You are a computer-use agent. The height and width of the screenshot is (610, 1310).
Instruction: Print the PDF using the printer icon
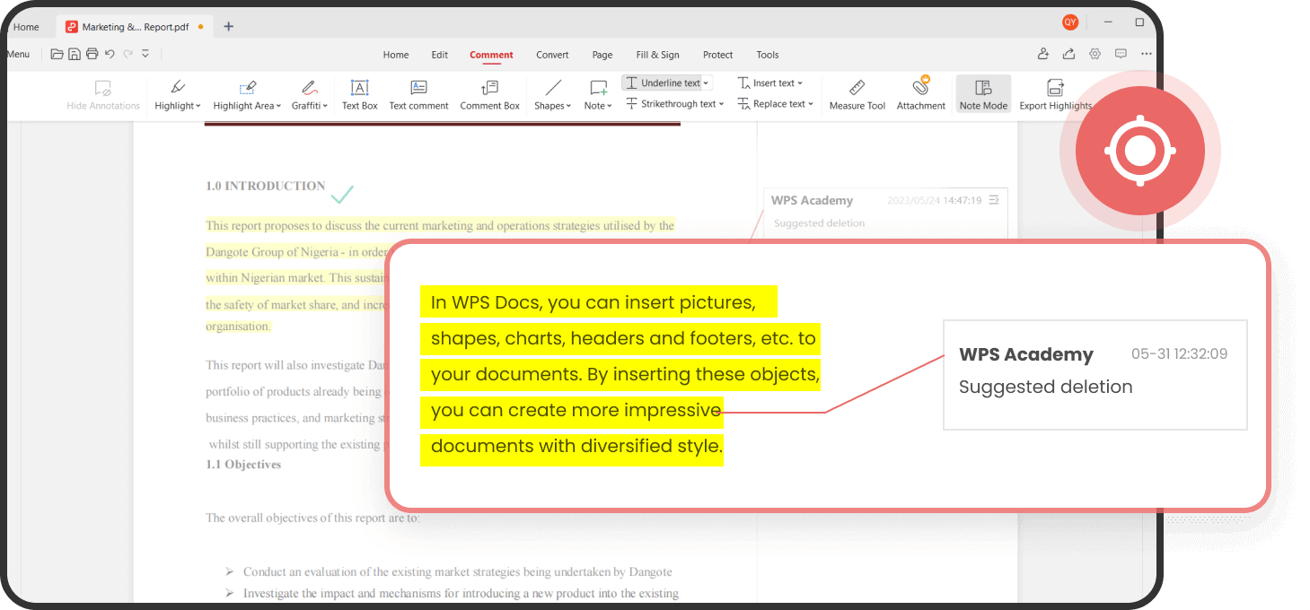click(92, 54)
